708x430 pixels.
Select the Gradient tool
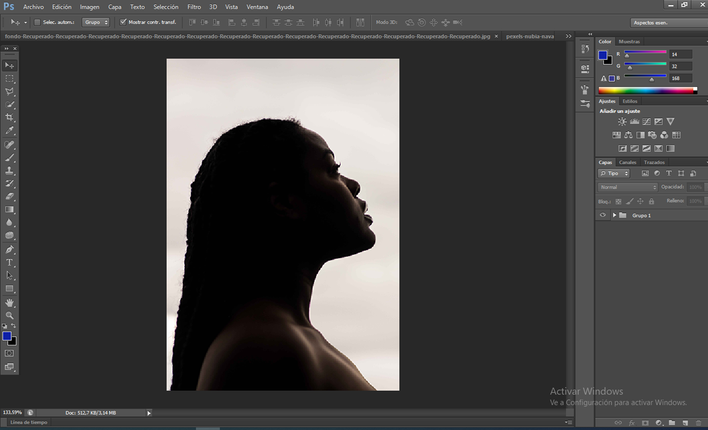click(x=9, y=210)
